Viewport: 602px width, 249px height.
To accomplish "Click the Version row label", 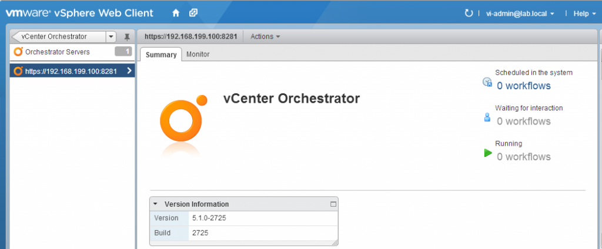I will [166, 218].
